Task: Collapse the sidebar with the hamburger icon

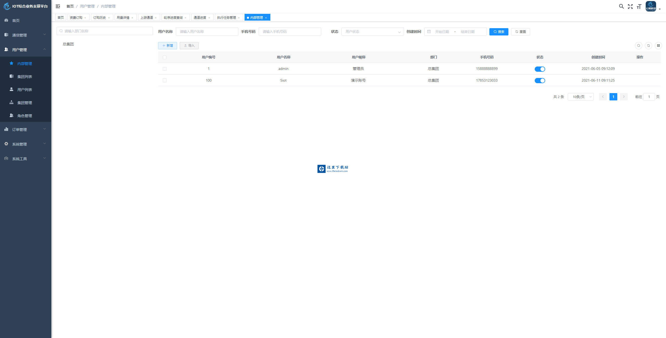Action: (x=58, y=6)
